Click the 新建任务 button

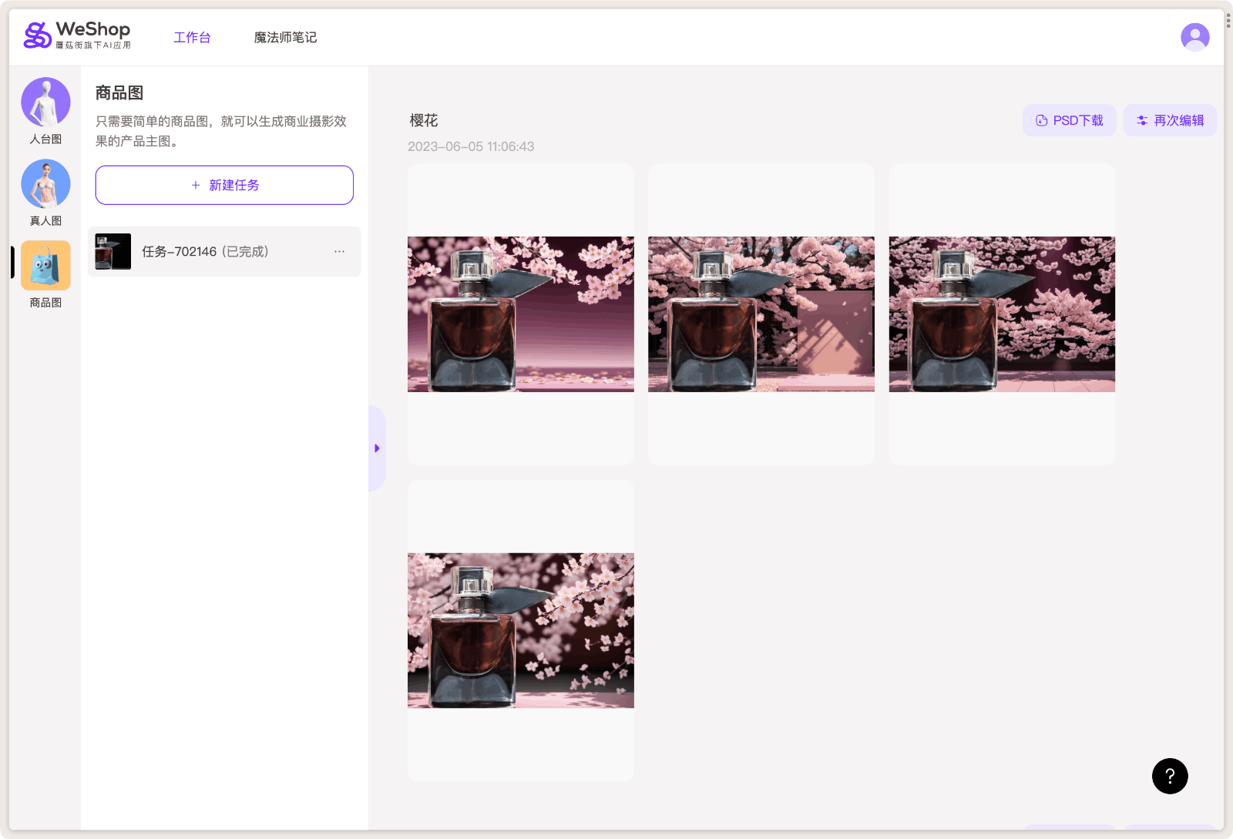tap(223, 185)
